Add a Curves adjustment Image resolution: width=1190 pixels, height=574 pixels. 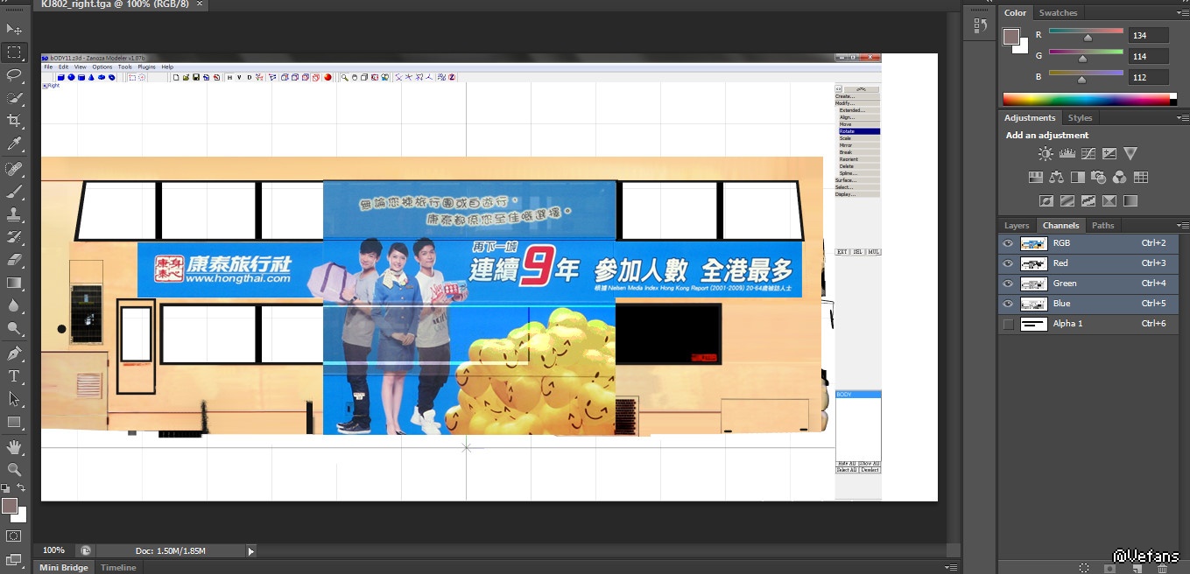coord(1088,154)
